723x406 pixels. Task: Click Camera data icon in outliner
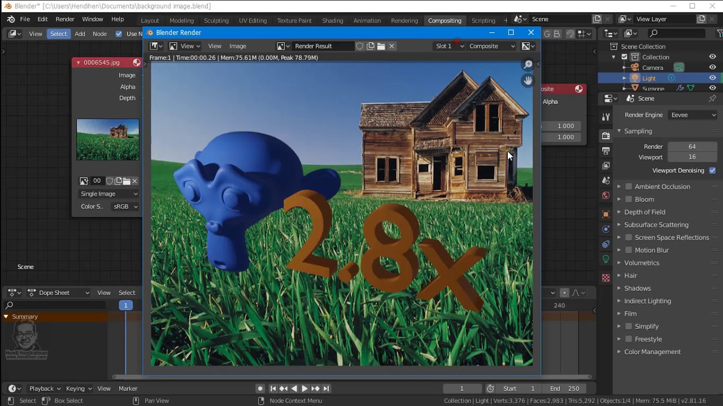[679, 67]
